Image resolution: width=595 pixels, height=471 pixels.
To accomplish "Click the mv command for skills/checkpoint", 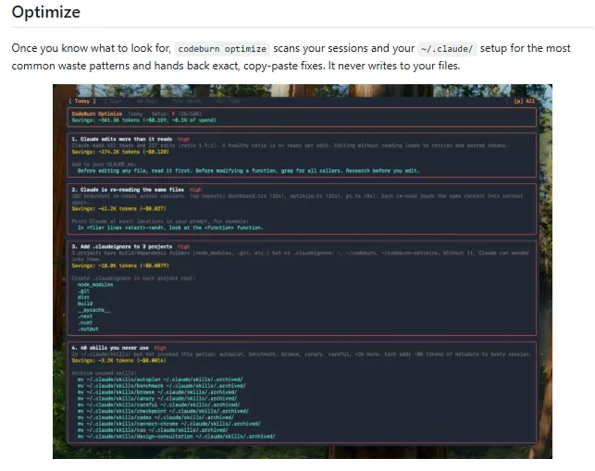I will point(163,411).
